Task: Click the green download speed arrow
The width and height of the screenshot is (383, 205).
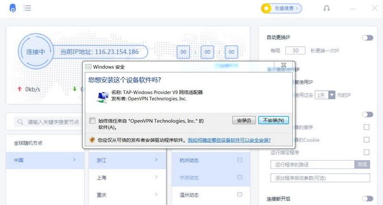Action: point(74,89)
